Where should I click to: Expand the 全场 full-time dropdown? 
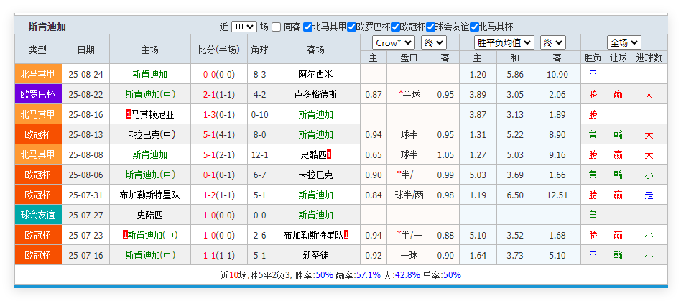point(624,42)
